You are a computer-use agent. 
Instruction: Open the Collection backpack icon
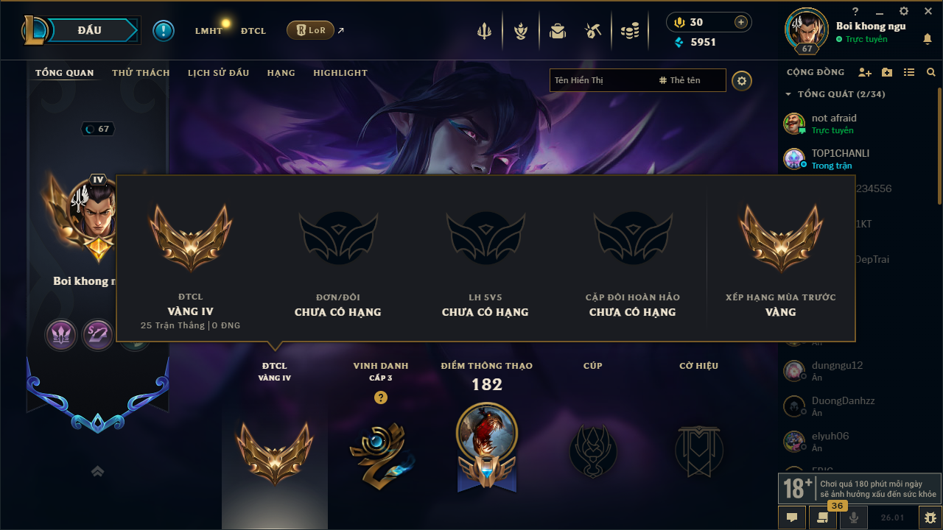coord(557,31)
